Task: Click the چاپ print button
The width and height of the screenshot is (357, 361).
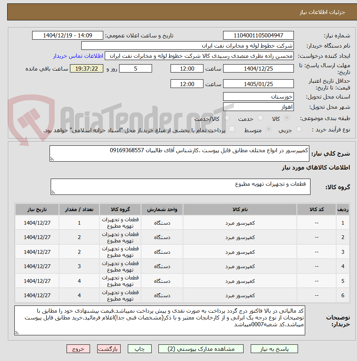Action: click(x=140, y=349)
